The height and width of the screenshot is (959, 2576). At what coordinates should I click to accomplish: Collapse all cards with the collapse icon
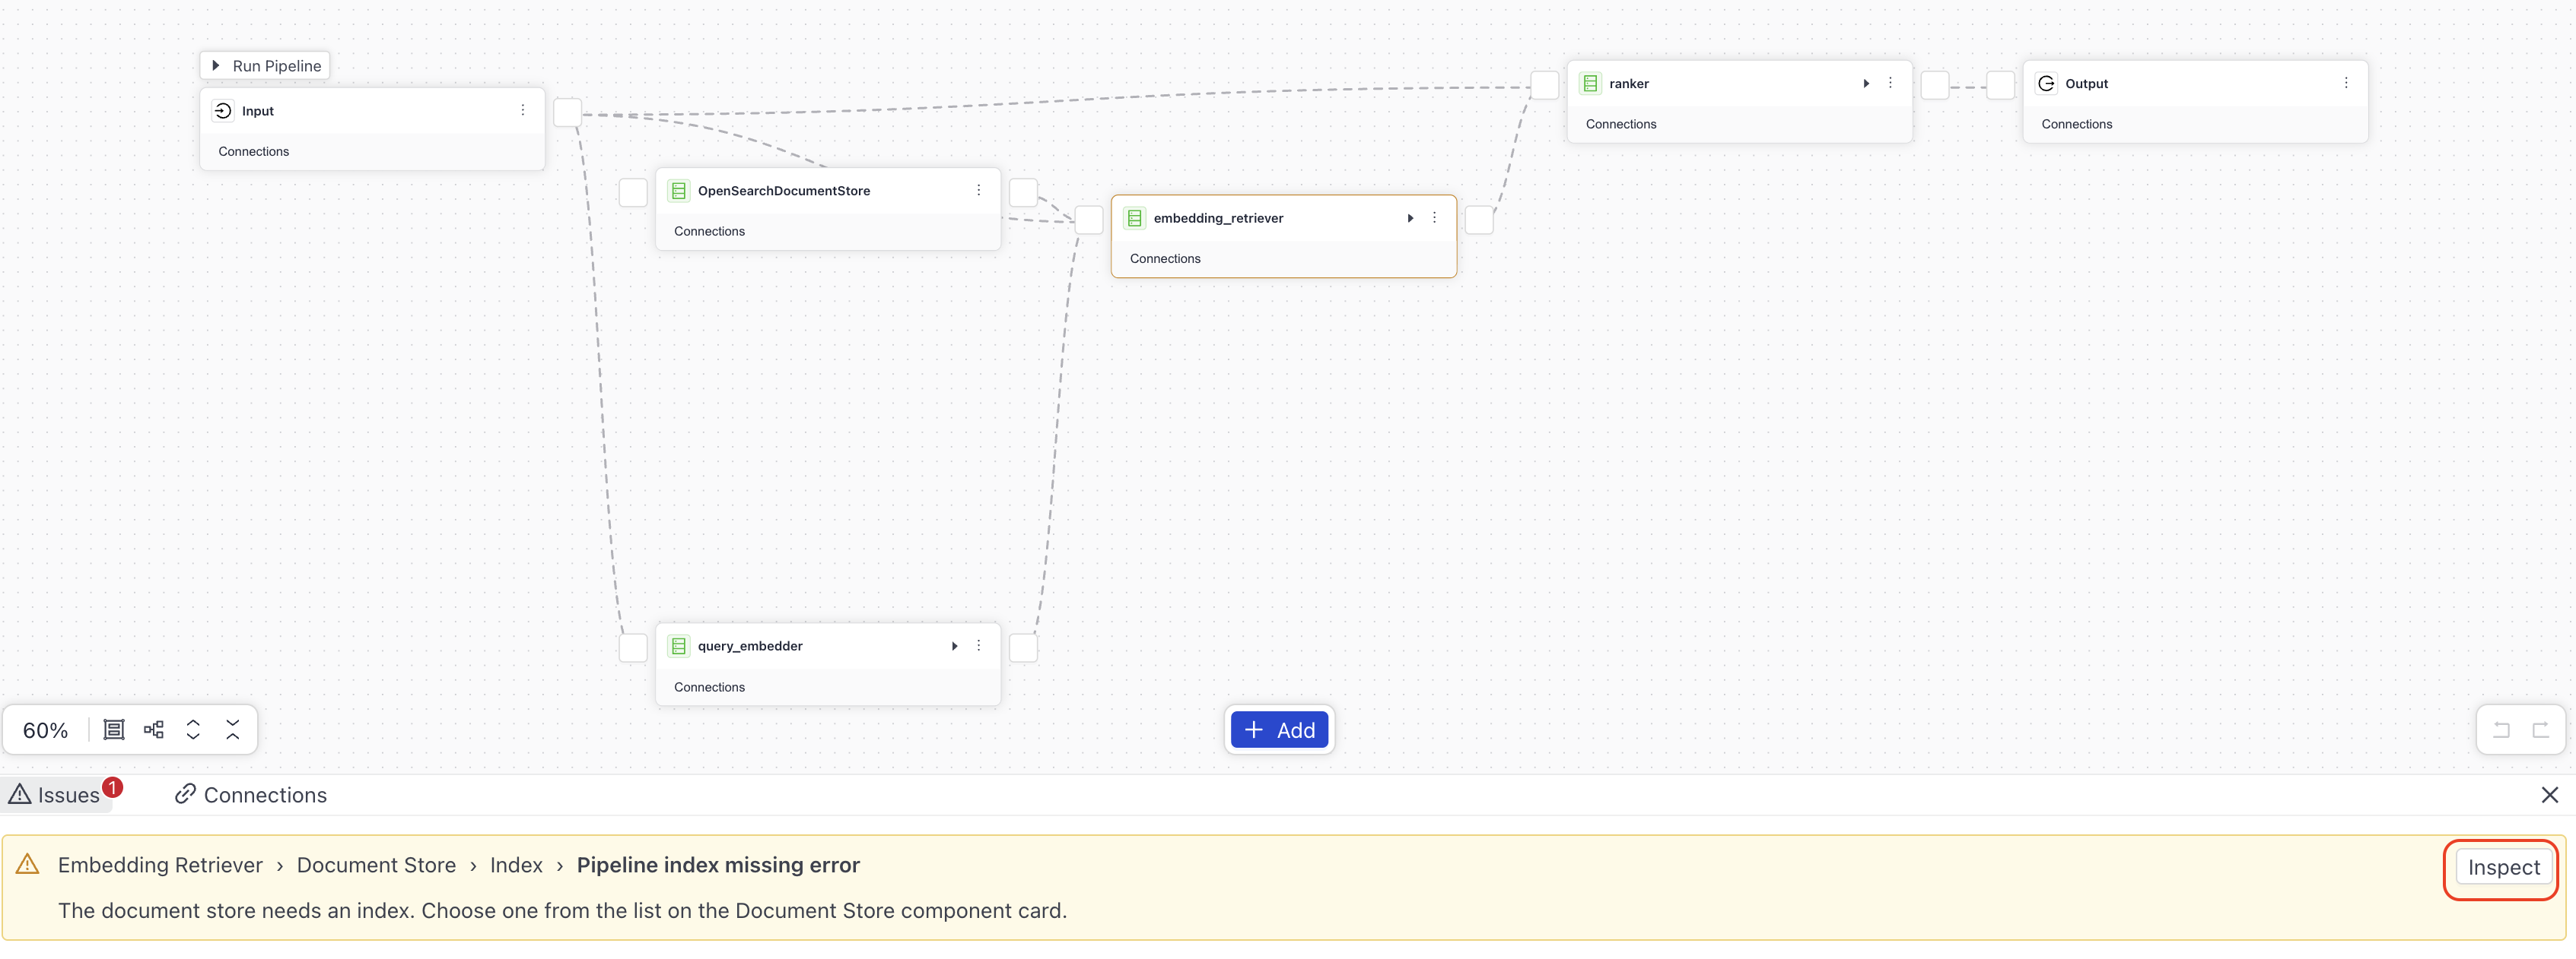pos(233,730)
